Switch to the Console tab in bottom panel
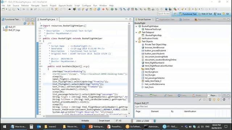Image resolution: width=232 pixels, height=130 pixels. tap(183, 95)
